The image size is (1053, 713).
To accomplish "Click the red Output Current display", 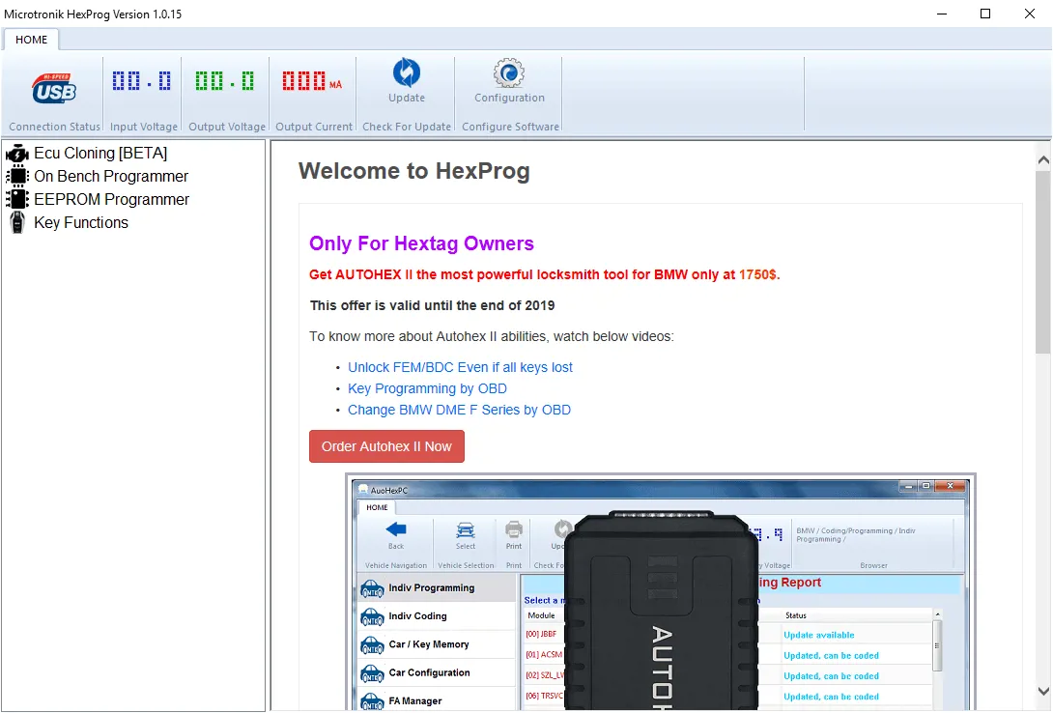I will (312, 81).
